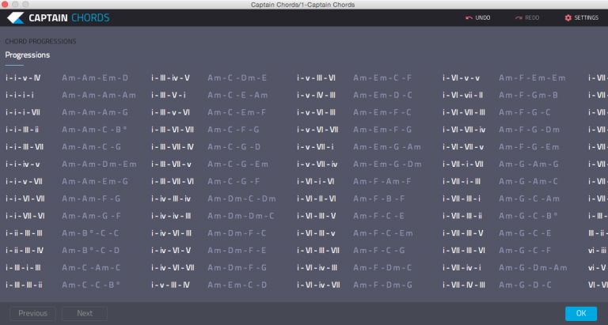This screenshot has height=325, width=608.
Task: Choose progression i - VI - VII - iv
Action: point(464,130)
